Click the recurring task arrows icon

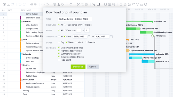[x=13, y=4]
